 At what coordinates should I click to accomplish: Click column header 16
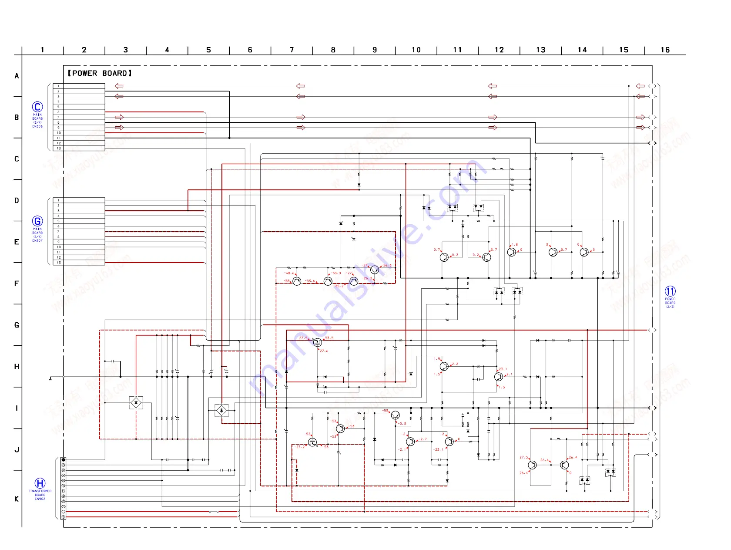(665, 50)
